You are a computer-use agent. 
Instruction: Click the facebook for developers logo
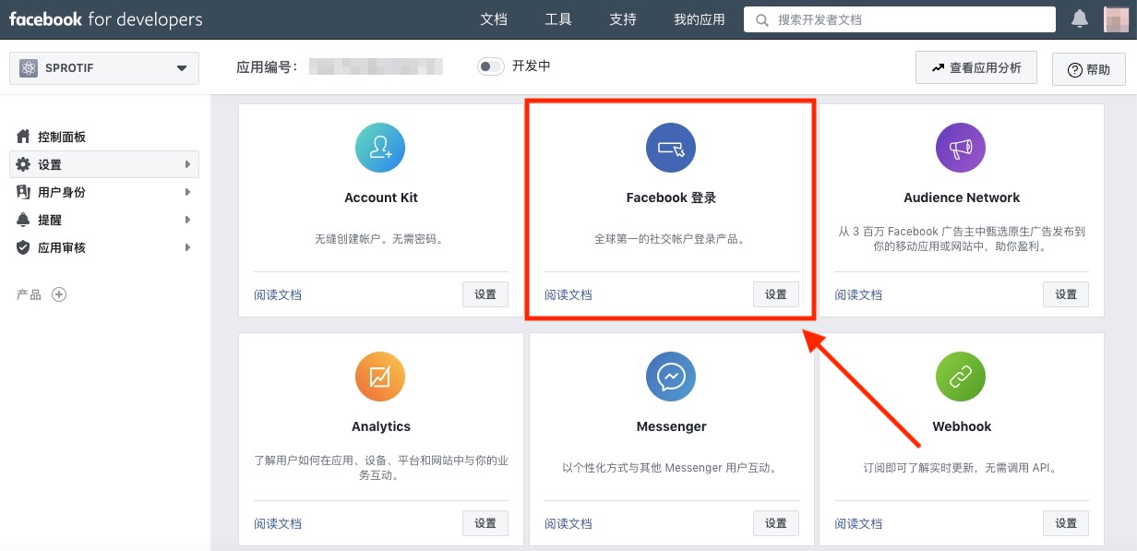coord(105,19)
